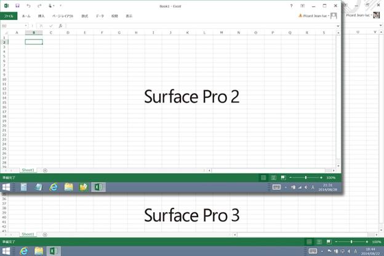
Task: Open ribbon display options in Surface Pro 2 title bar
Action: (302, 6)
